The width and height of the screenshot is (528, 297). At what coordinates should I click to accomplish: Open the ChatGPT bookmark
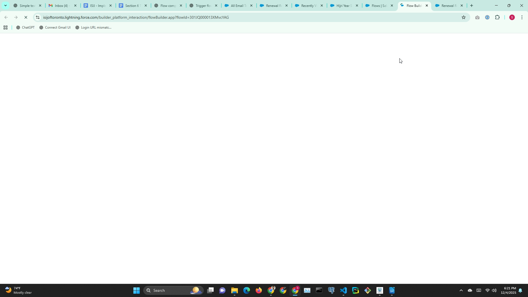coord(25,28)
